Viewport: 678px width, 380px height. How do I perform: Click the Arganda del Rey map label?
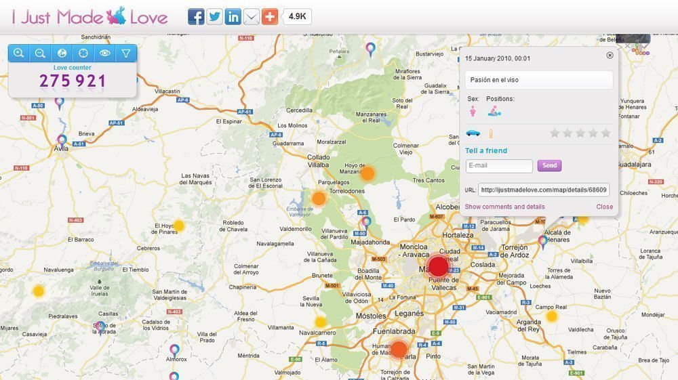(528, 325)
